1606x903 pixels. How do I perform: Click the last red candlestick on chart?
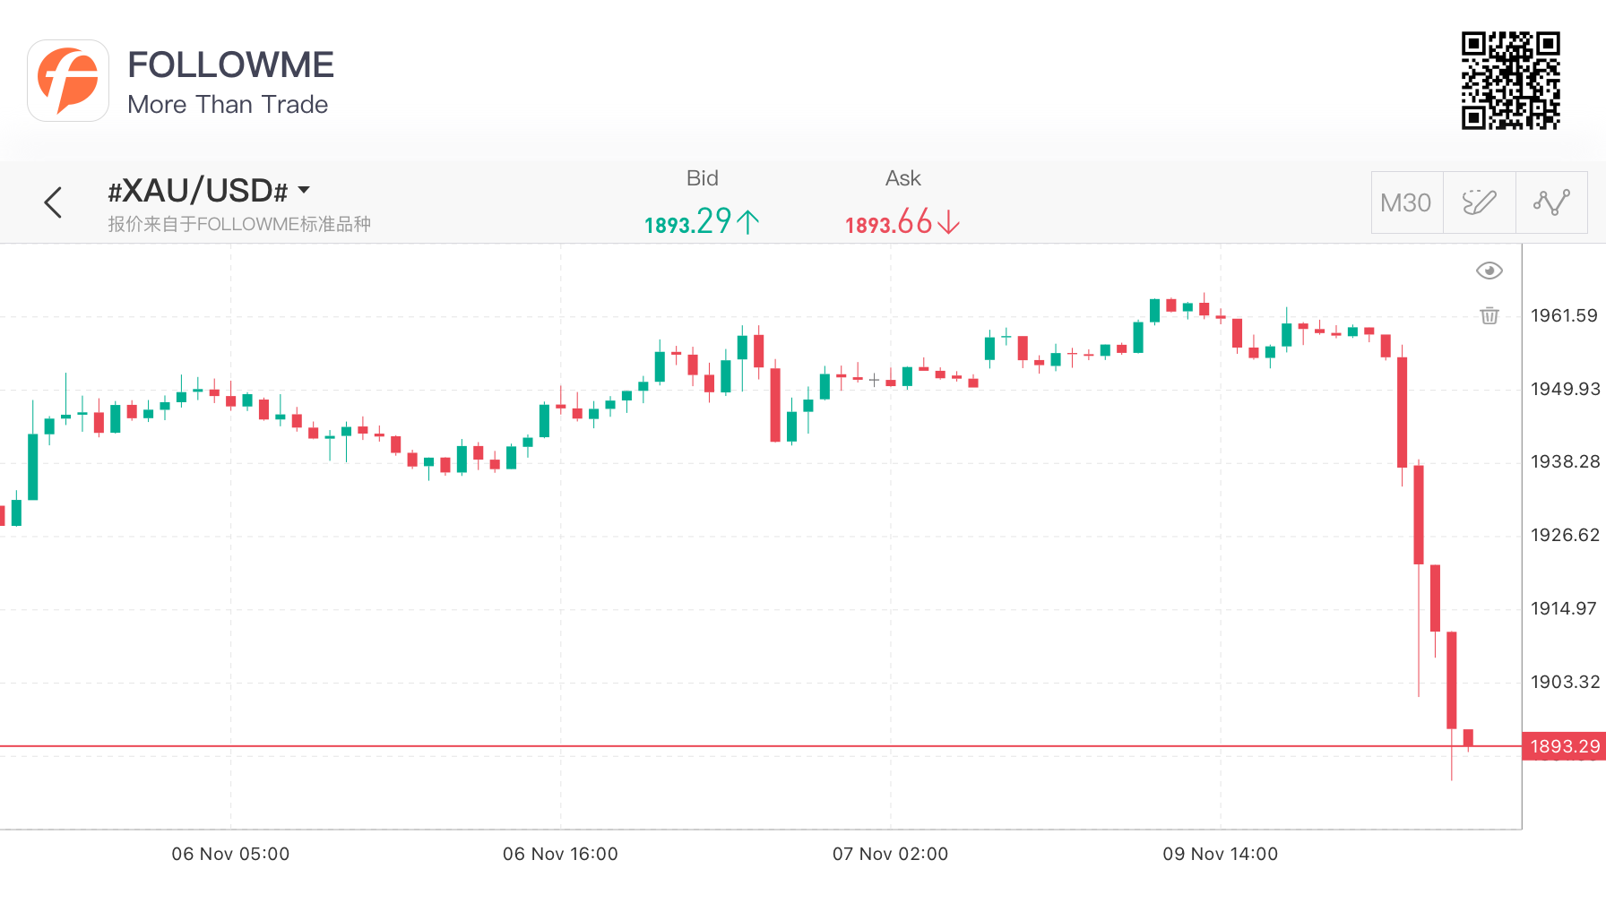(1468, 738)
